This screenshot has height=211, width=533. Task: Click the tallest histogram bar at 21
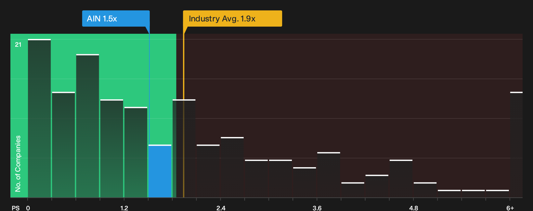point(39,118)
